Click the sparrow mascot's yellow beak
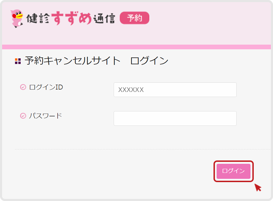Viewport: 273px width, 201px height. coord(20,15)
